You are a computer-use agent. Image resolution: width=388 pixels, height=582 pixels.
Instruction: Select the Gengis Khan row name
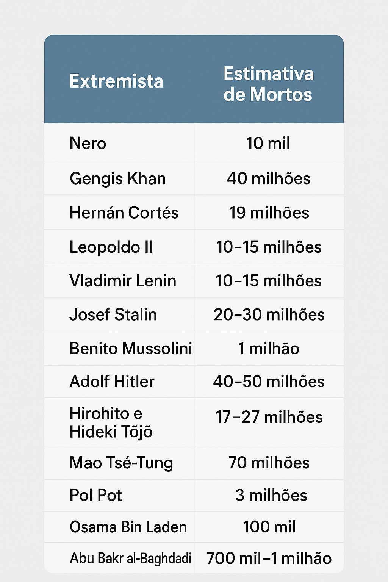click(118, 178)
